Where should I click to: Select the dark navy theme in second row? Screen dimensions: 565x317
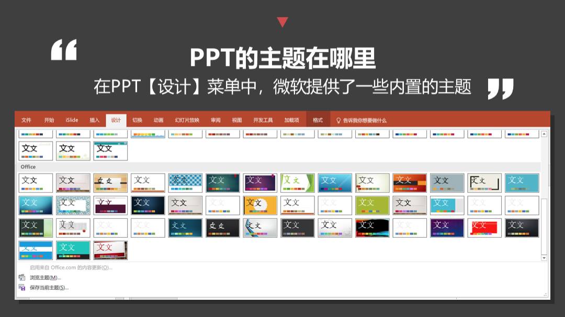[148, 205]
